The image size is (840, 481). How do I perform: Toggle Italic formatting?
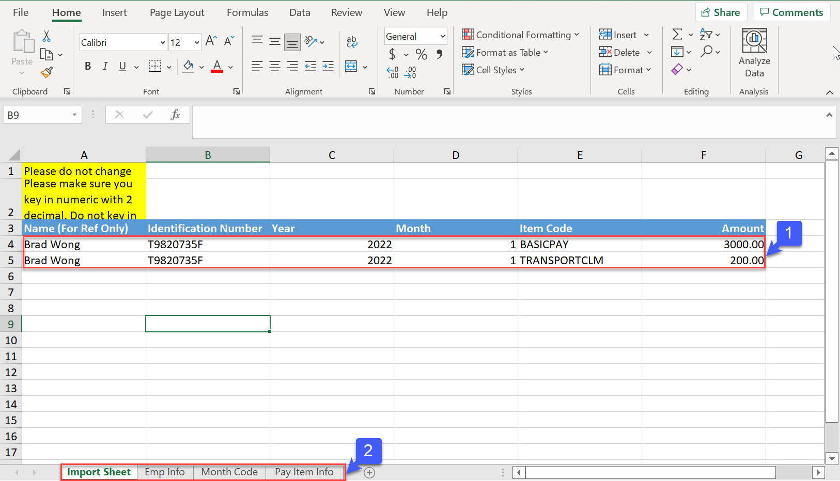point(105,66)
